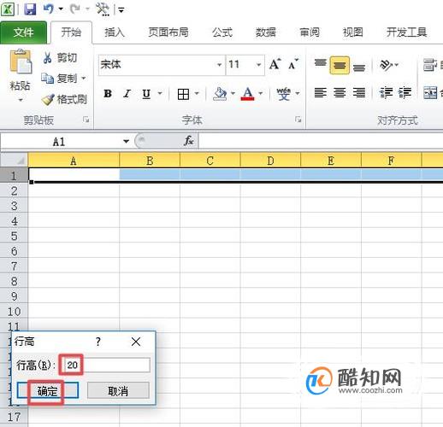
Task: Click the insert function fx icon
Action: point(189,141)
